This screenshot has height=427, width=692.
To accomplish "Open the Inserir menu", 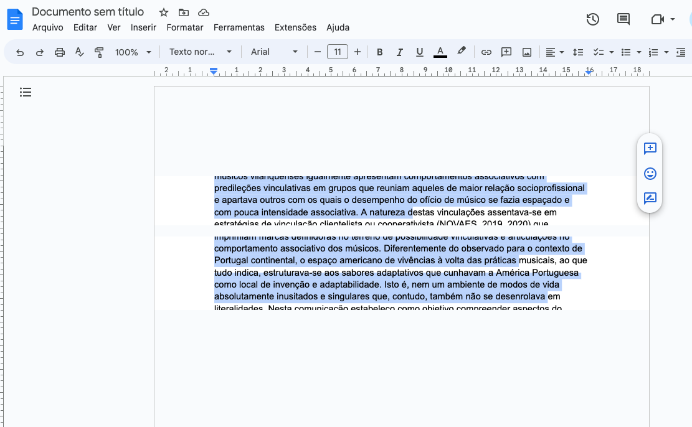I will (143, 27).
